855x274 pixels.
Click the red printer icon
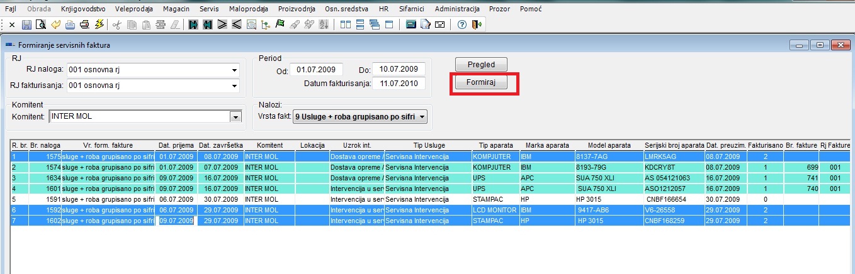[x=84, y=25]
